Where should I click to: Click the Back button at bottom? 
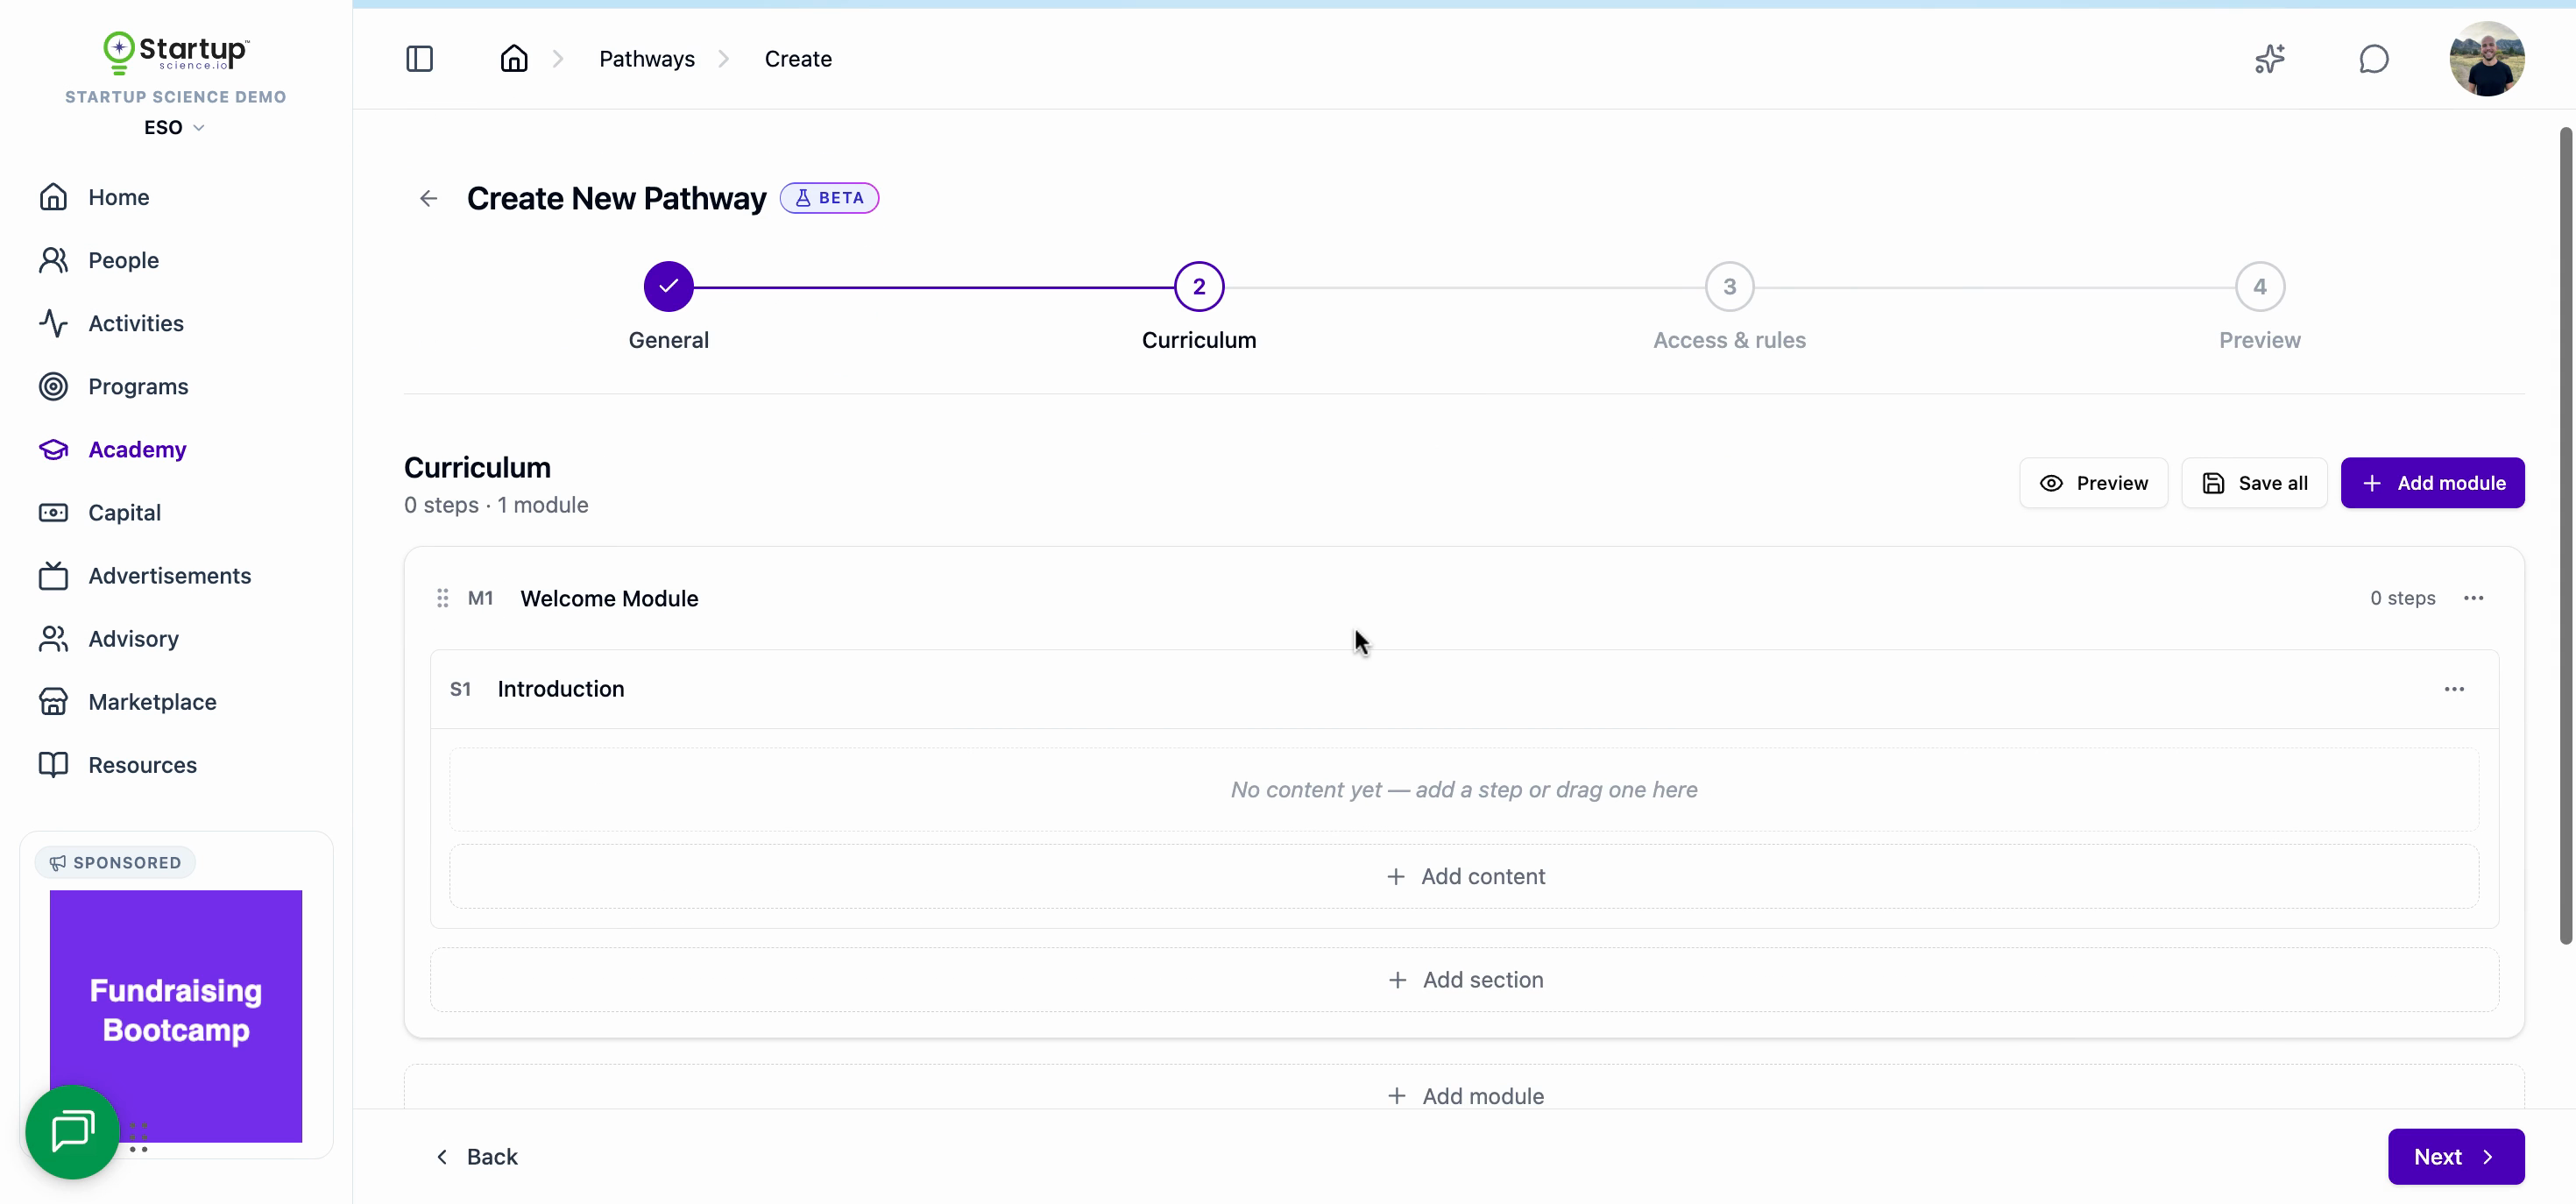477,1157
